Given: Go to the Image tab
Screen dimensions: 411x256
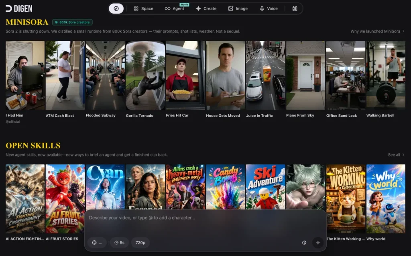Looking at the screenshot, I should pyautogui.click(x=238, y=9).
